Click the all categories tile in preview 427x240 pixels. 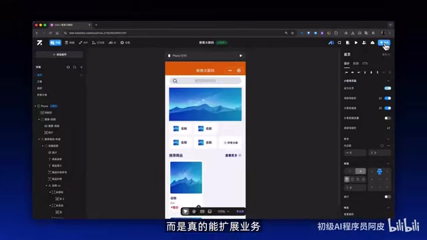coord(230,143)
